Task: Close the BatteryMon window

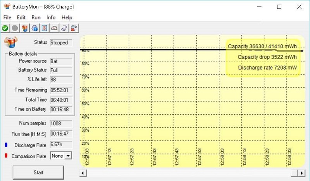Action: coord(299,7)
